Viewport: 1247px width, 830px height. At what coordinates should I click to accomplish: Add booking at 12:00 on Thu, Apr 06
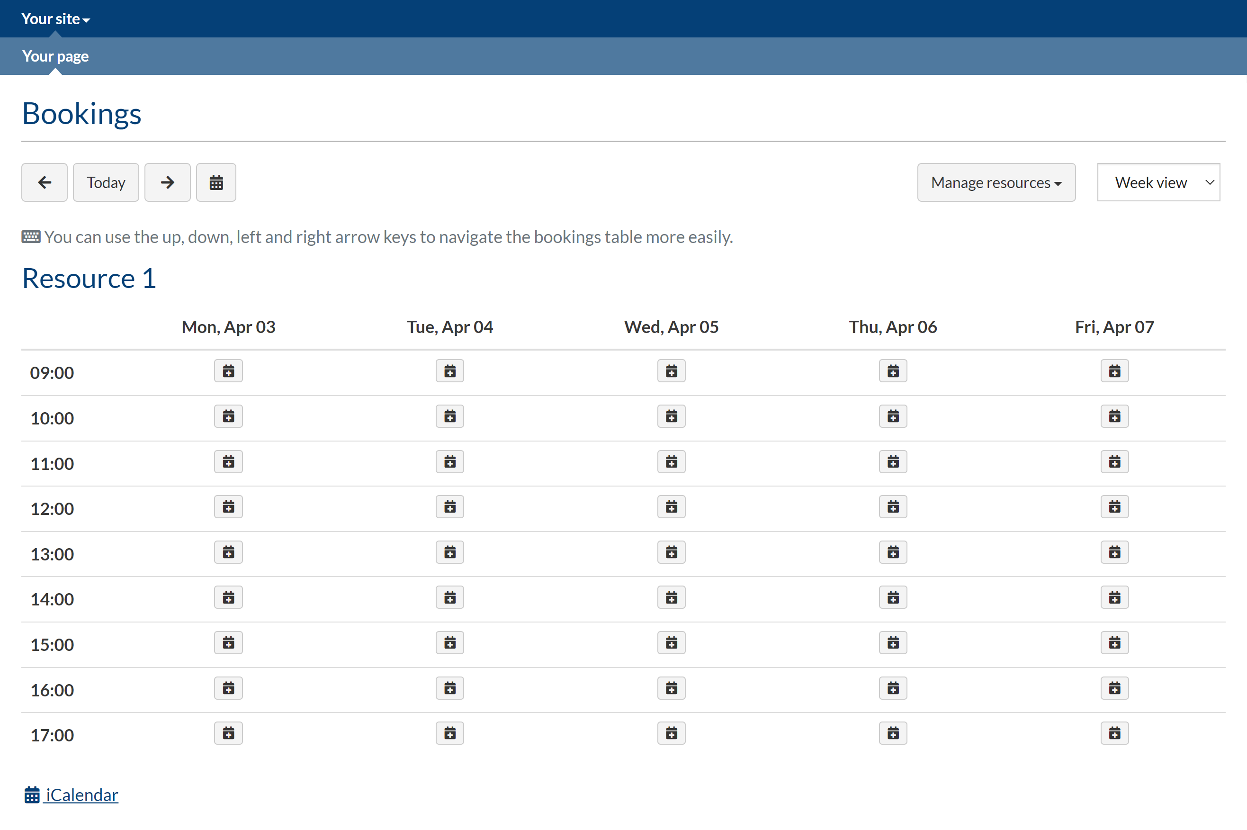pyautogui.click(x=893, y=507)
